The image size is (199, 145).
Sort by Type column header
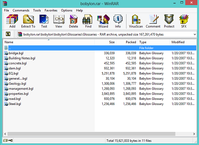[x=154, y=42]
